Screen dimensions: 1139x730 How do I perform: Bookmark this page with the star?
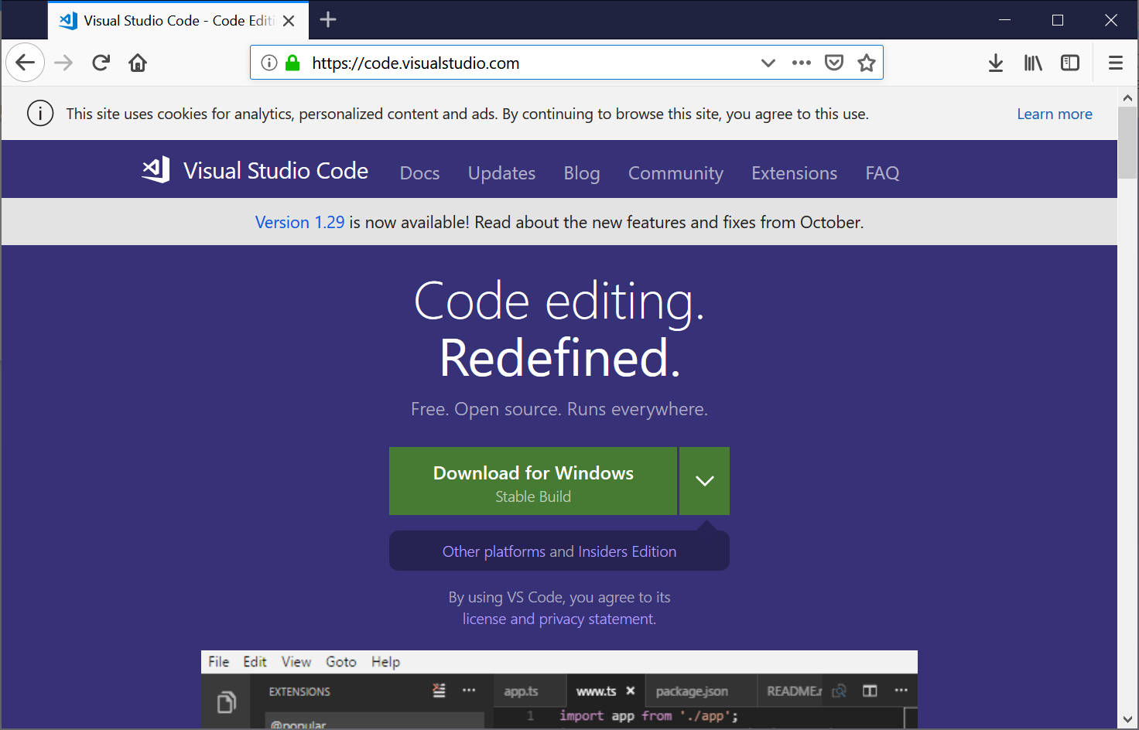867,63
